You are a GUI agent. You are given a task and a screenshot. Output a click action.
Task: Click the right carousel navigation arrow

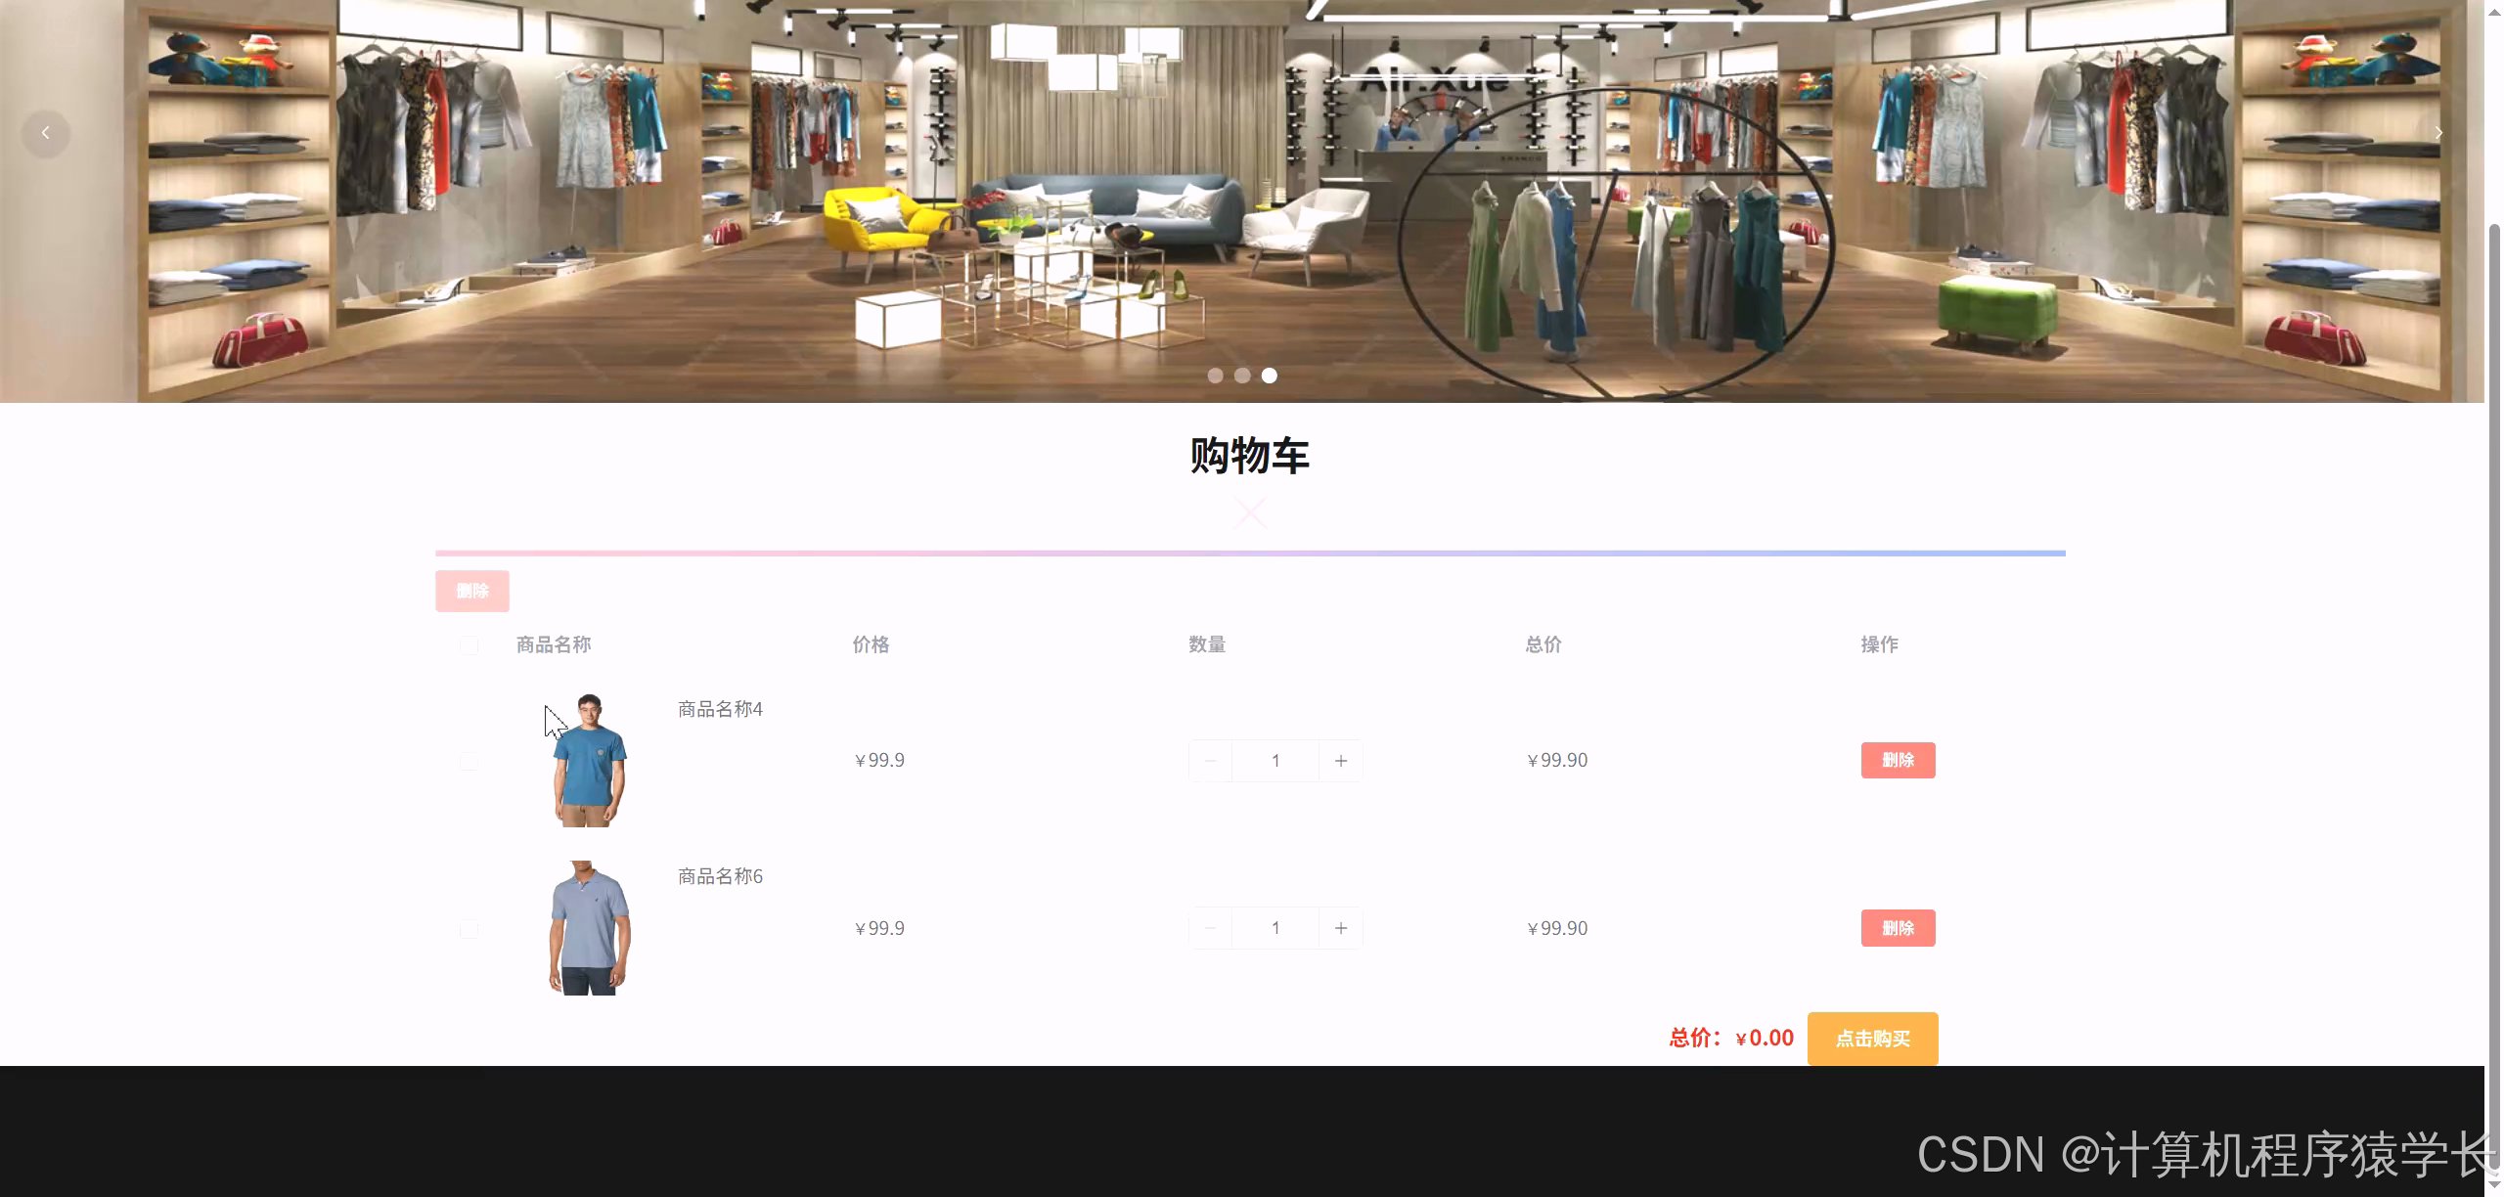pos(2438,133)
